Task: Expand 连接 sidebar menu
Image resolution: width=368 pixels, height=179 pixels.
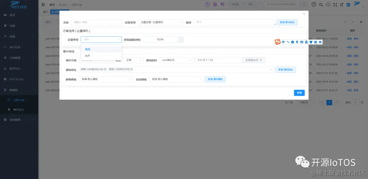Action: point(19,37)
